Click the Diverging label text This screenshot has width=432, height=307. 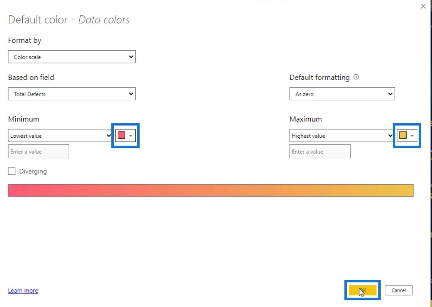tap(33, 171)
